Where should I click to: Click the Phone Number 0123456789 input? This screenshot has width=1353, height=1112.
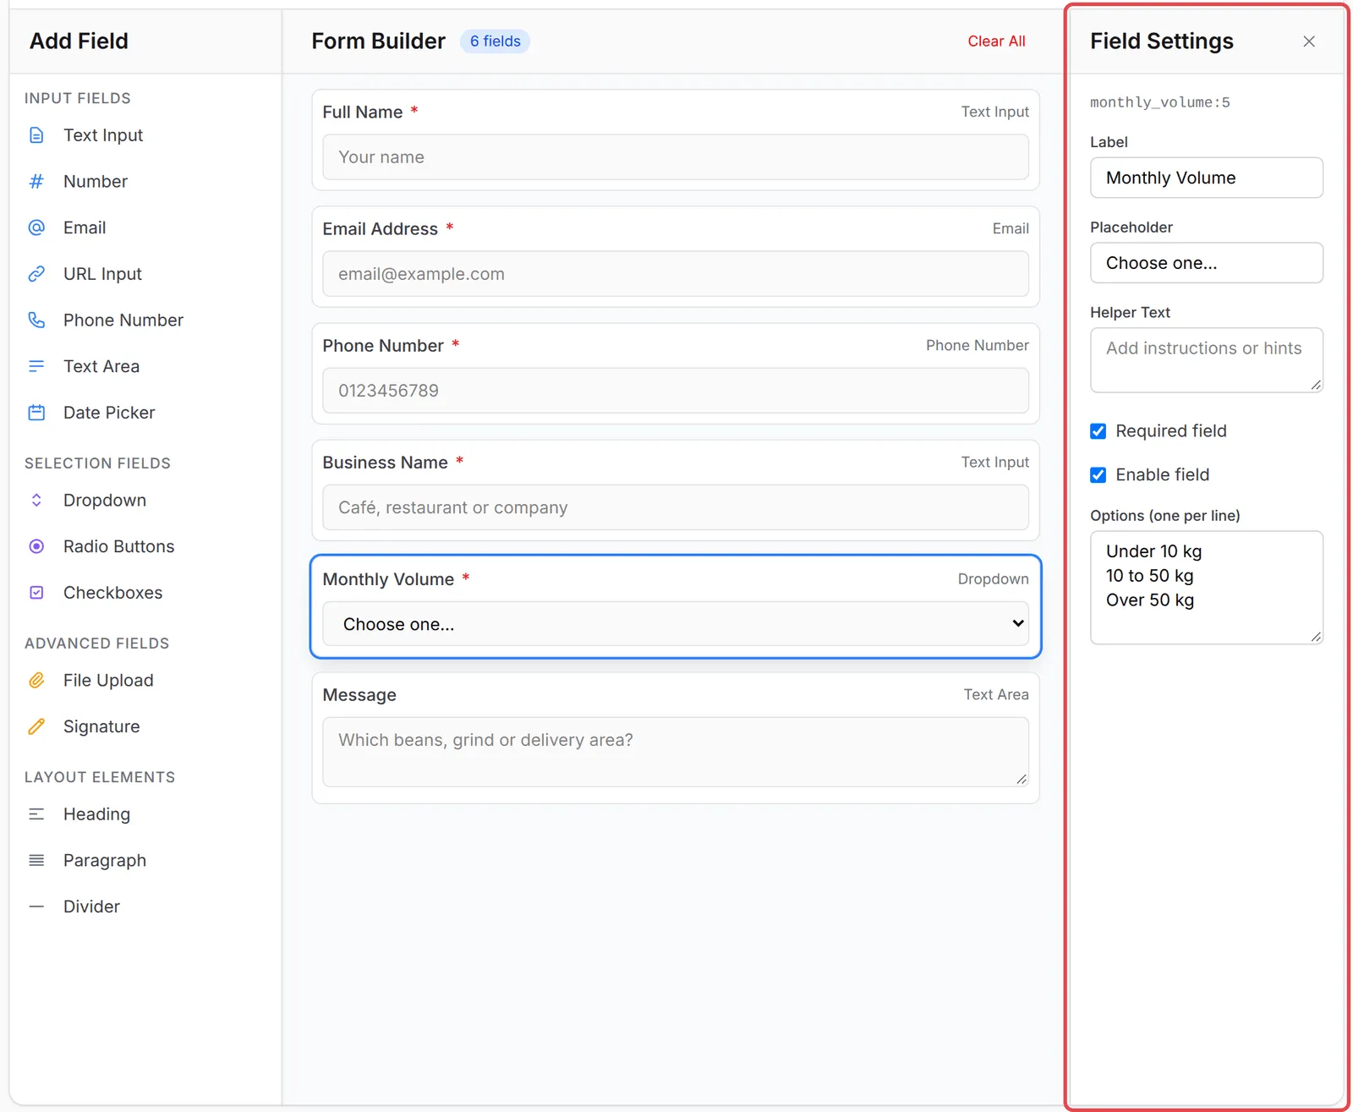coord(676,391)
